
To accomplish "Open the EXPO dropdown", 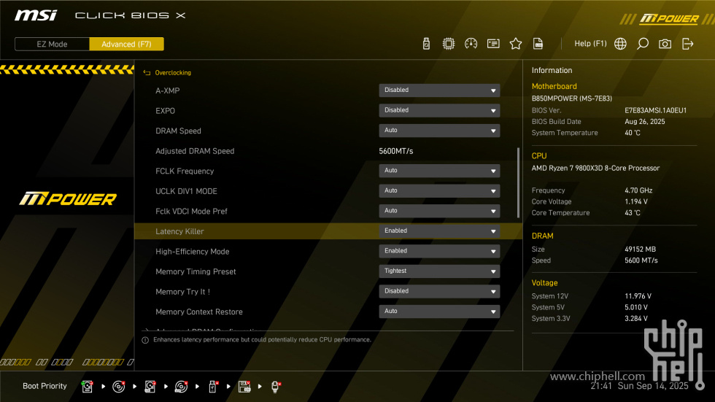I will coord(439,110).
